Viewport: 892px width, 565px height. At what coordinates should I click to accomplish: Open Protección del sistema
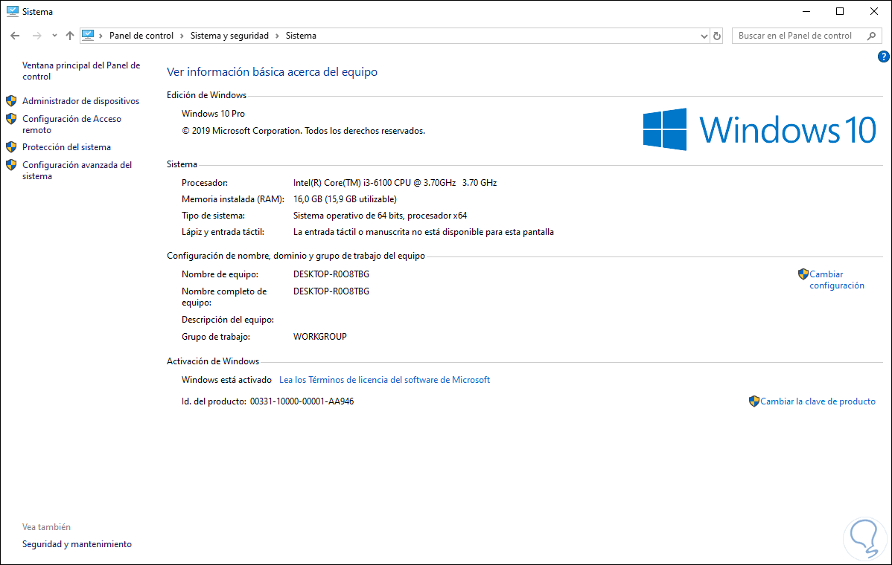click(66, 147)
